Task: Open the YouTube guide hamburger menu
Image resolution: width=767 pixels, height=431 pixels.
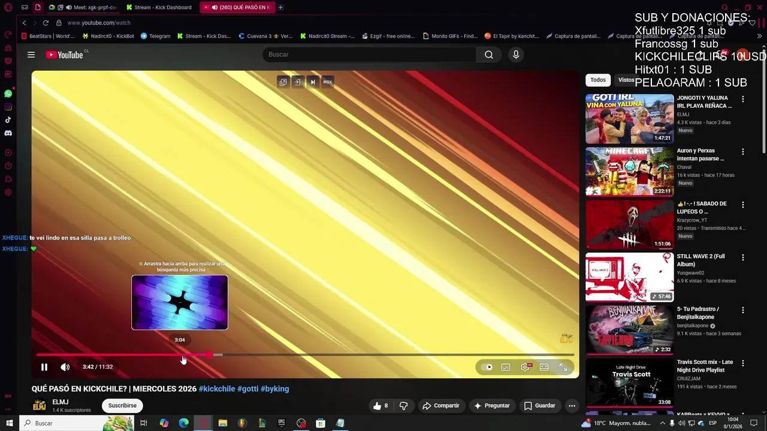Action: (x=31, y=54)
